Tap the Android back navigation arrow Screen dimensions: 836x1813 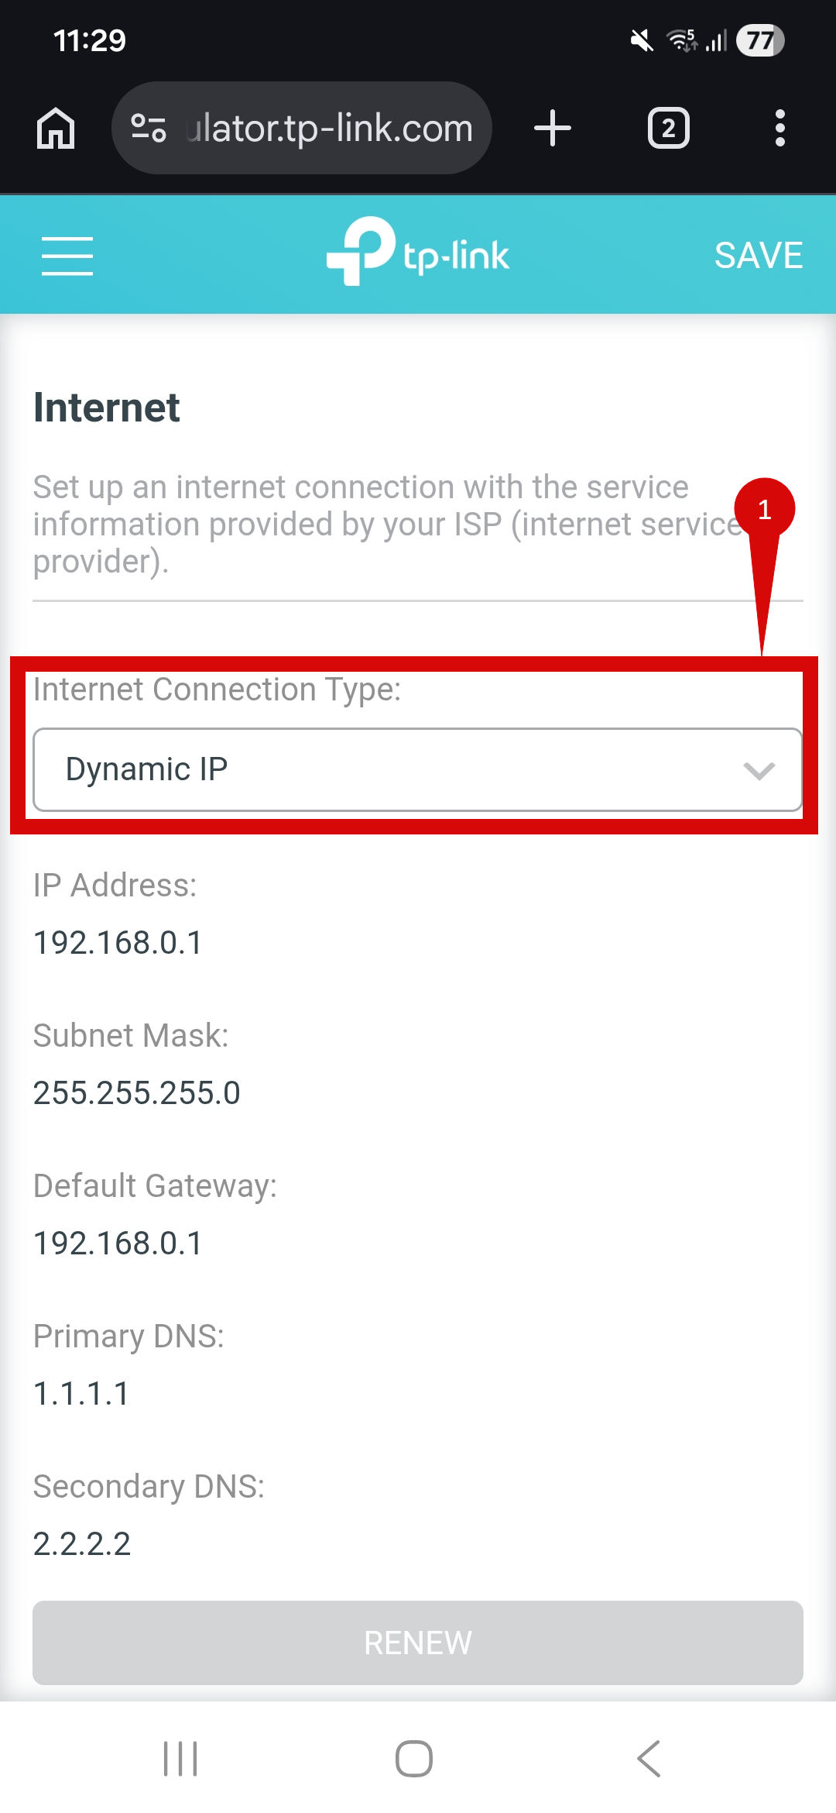pyautogui.click(x=649, y=1758)
